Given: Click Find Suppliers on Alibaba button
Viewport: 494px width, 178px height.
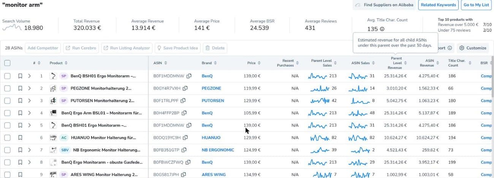Looking at the screenshot, I should pyautogui.click(x=383, y=5).
